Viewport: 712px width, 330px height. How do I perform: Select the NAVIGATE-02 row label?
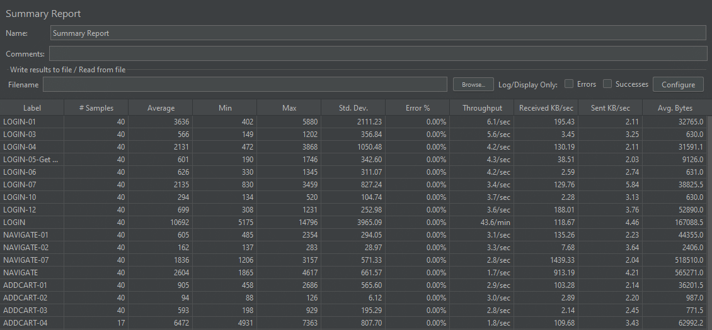[x=26, y=248]
